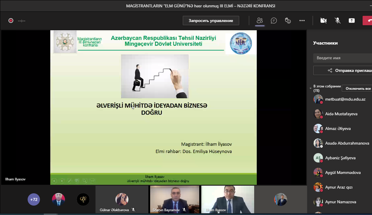Go to the next slide arrow

62,181
